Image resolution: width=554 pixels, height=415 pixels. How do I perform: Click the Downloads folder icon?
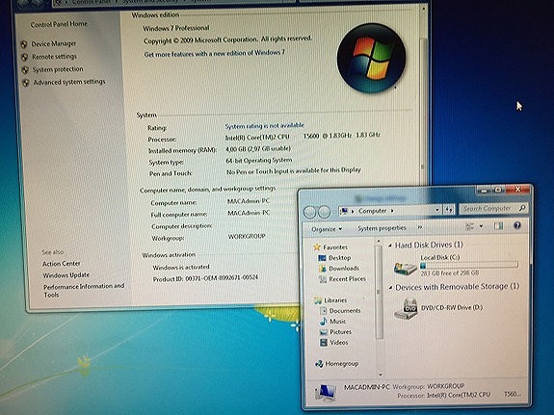(323, 269)
